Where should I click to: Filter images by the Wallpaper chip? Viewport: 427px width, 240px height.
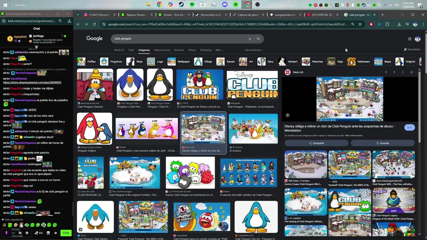pos(179,62)
